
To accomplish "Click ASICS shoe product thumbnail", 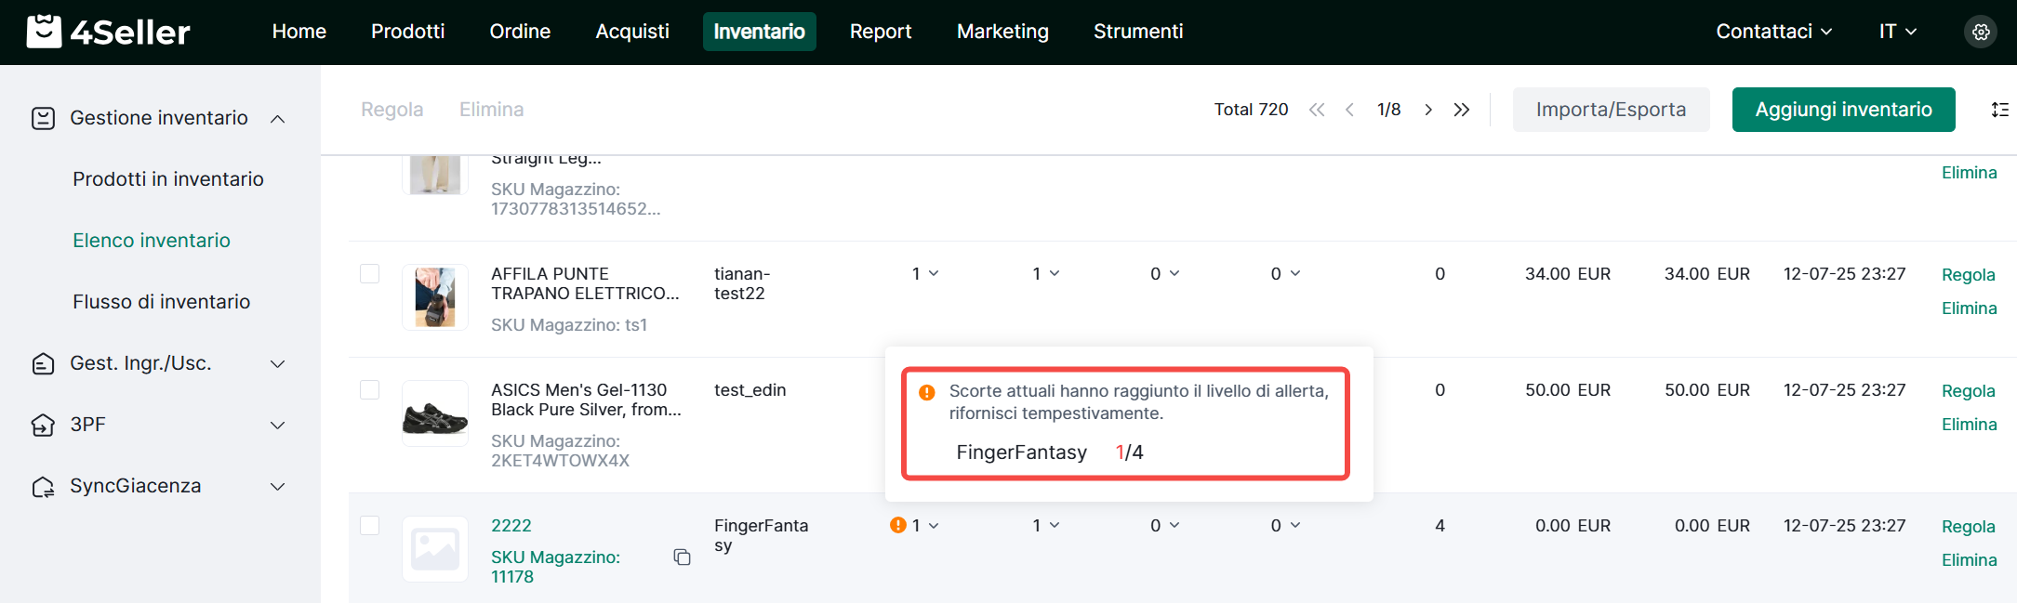I will pyautogui.click(x=434, y=414).
